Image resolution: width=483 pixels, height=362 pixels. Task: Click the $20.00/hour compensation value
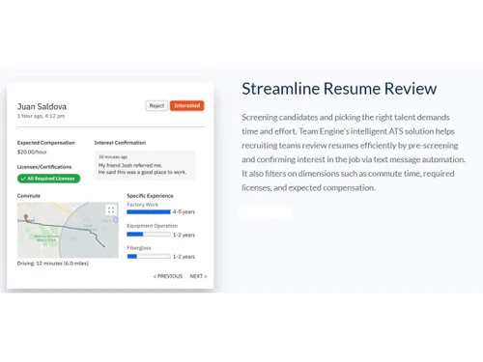click(32, 152)
